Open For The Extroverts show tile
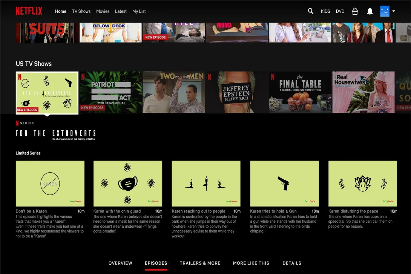 coord(47,93)
